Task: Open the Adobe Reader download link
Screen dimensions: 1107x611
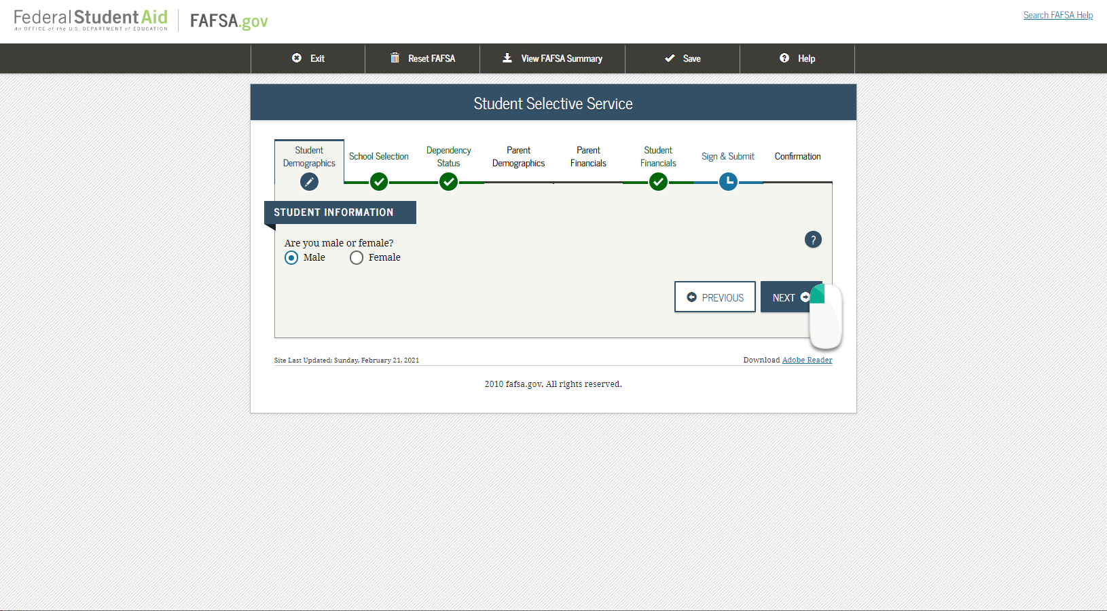Action: click(x=807, y=360)
